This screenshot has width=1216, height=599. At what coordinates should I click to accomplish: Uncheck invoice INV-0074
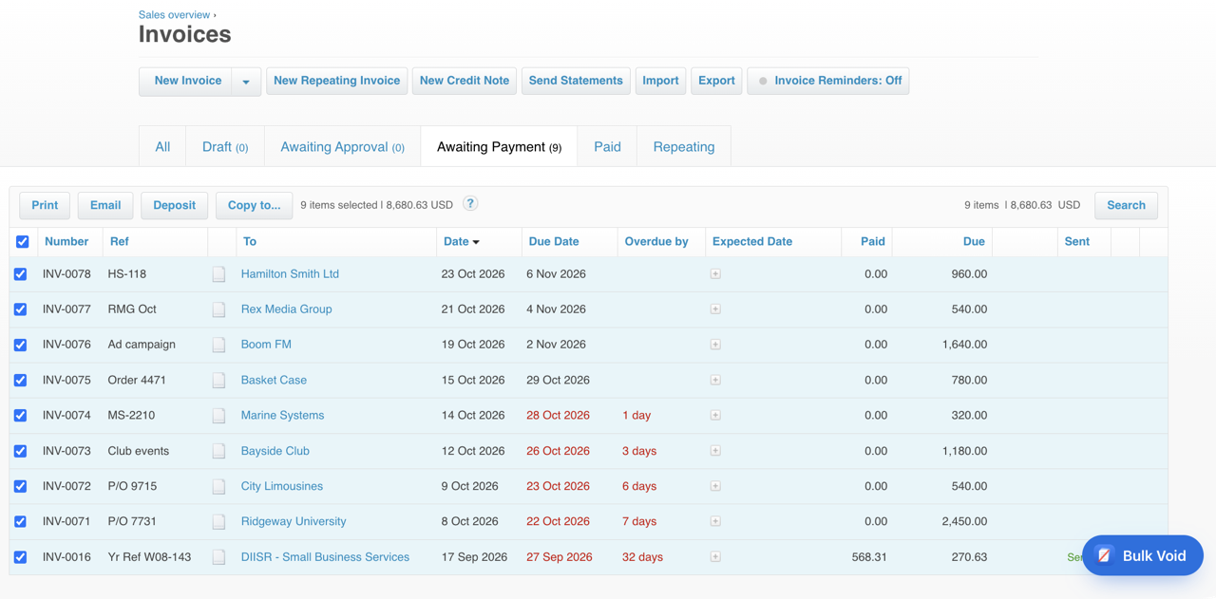pyautogui.click(x=20, y=416)
